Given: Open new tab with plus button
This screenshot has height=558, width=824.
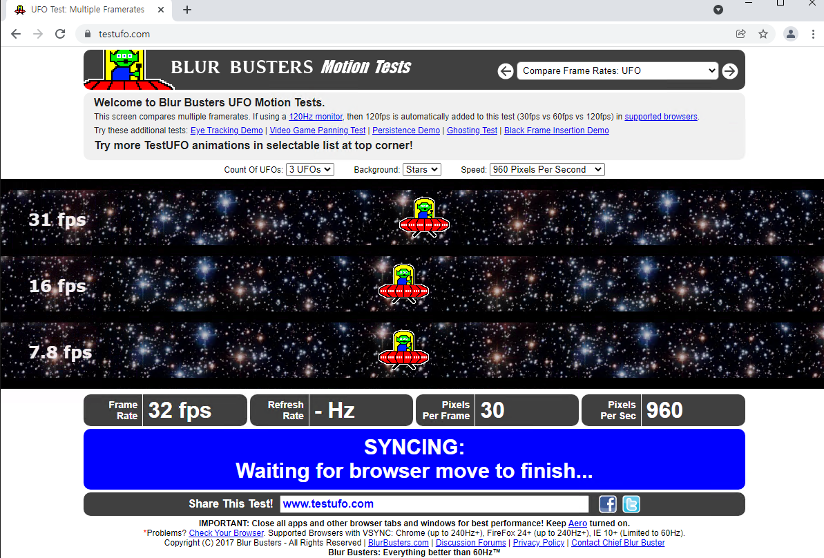Looking at the screenshot, I should pos(187,10).
